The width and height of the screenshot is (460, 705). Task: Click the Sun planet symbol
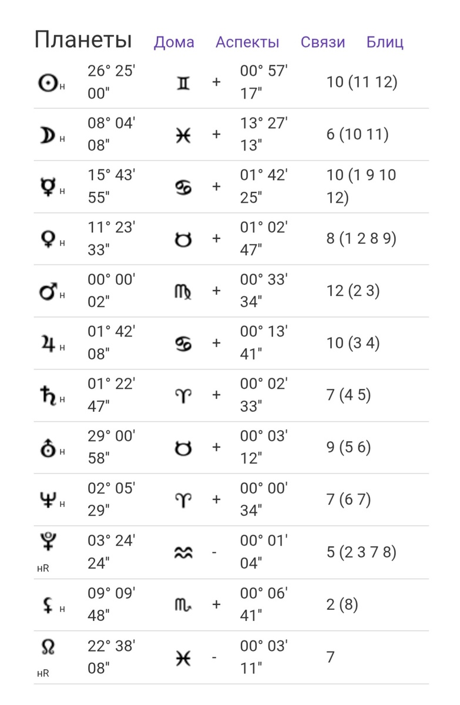pos(46,82)
